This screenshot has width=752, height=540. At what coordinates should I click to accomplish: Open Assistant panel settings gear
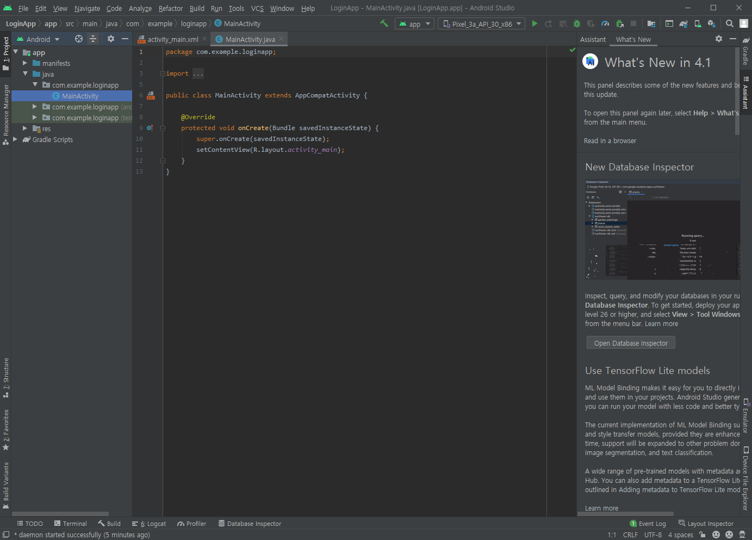719,39
